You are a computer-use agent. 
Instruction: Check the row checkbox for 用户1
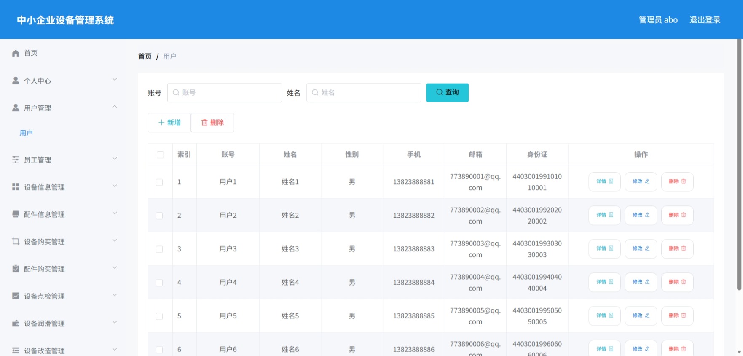(x=159, y=182)
